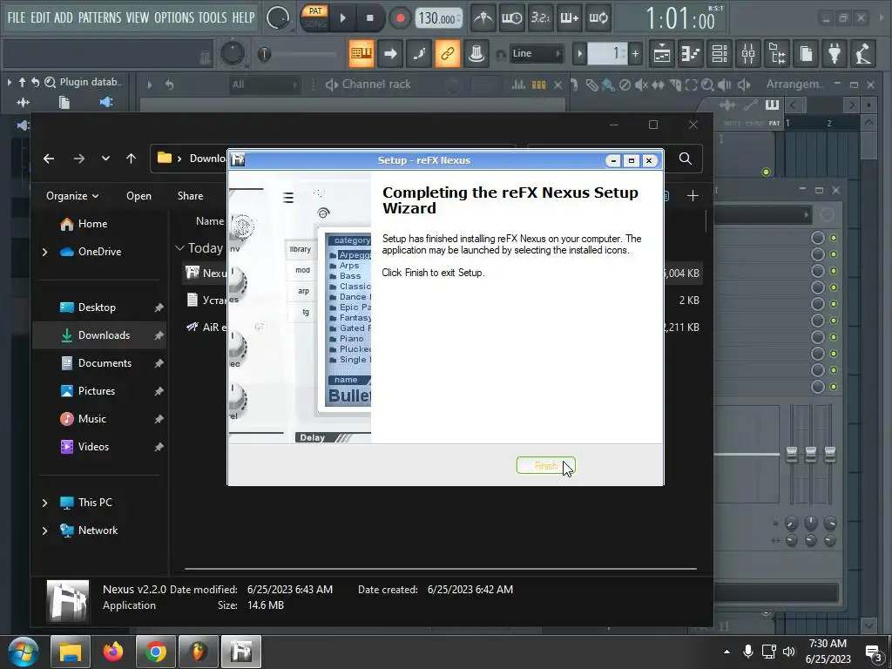Toggle the metronome icon
The width and height of the screenshot is (892, 669).
tap(483, 18)
